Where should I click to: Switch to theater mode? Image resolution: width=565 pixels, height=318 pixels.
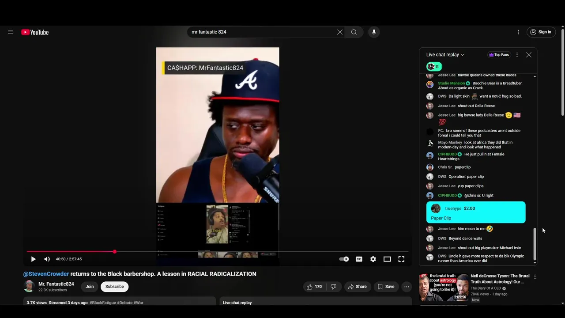tap(387, 259)
